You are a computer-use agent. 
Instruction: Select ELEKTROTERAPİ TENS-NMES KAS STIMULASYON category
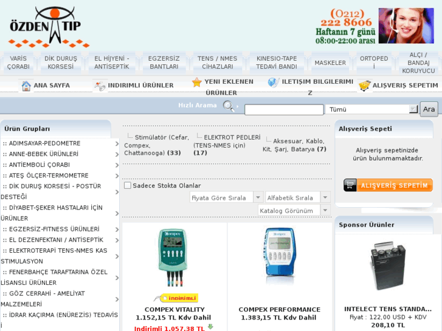pos(55,256)
